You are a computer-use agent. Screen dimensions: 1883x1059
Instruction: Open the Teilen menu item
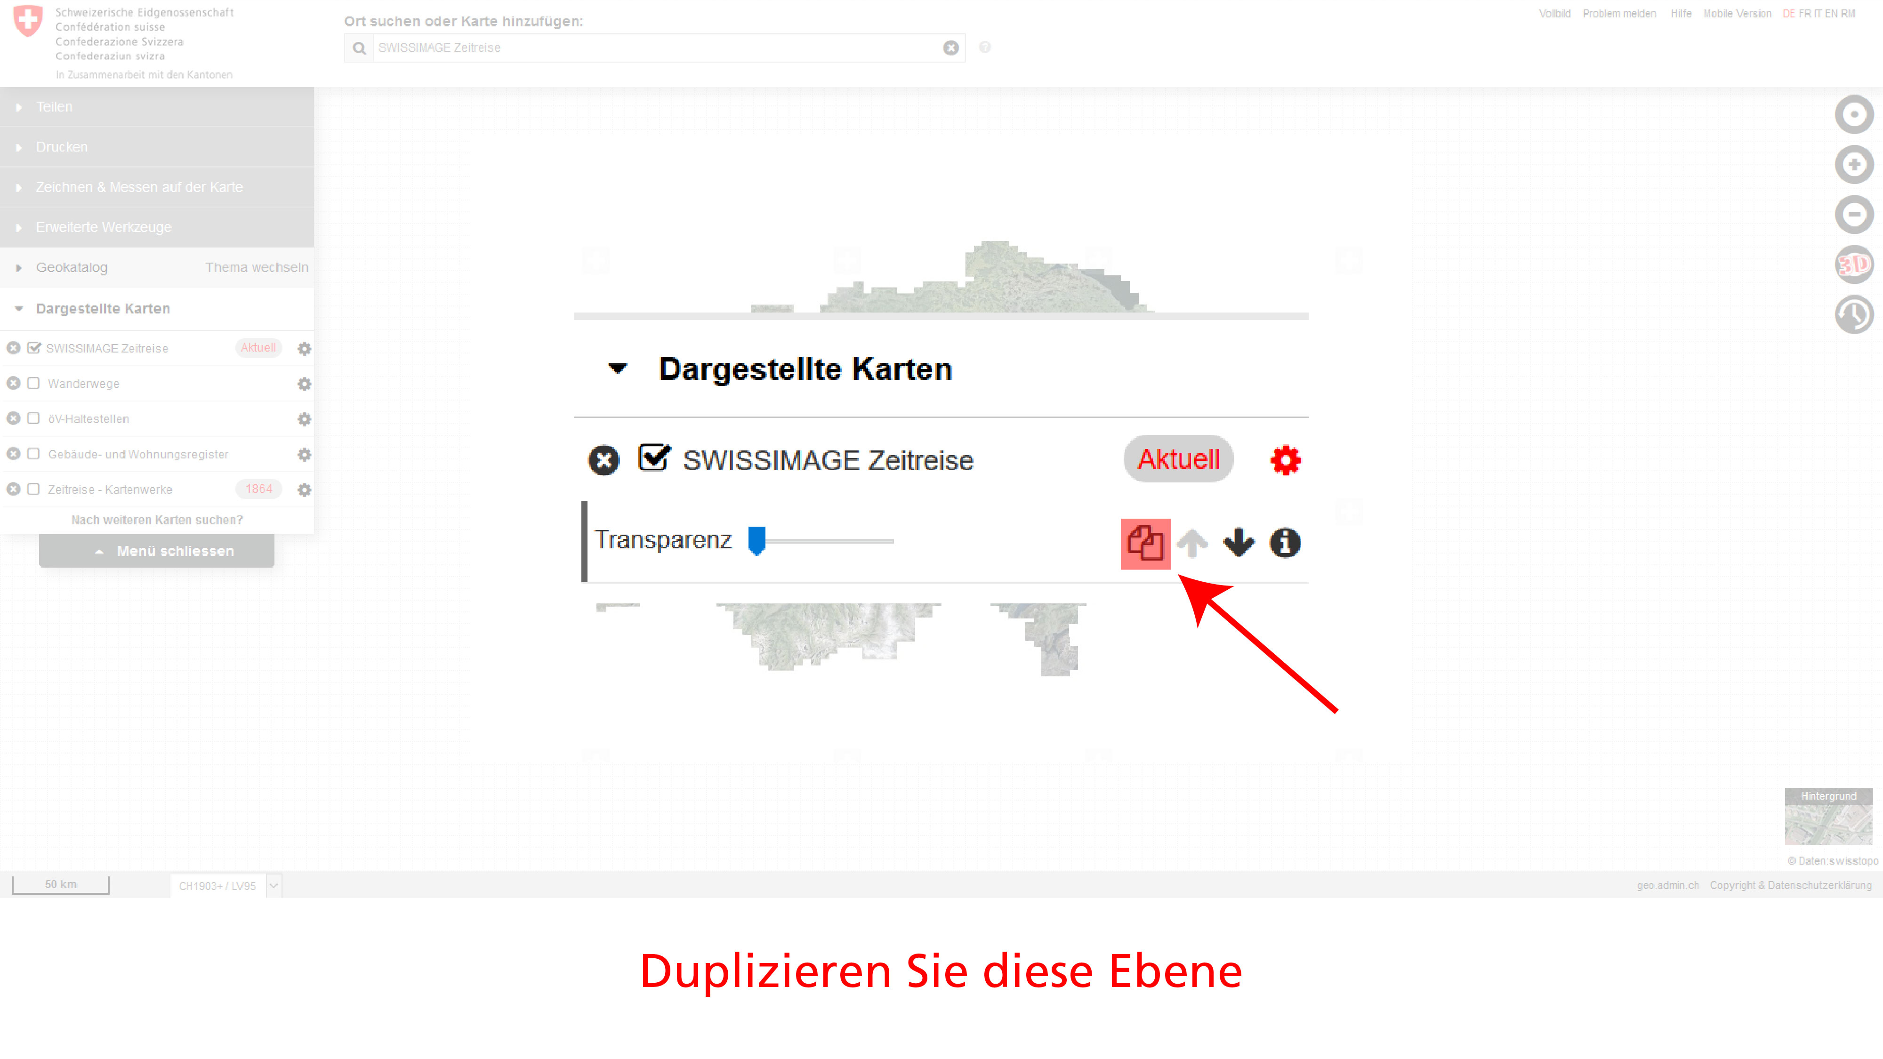pyautogui.click(x=54, y=107)
